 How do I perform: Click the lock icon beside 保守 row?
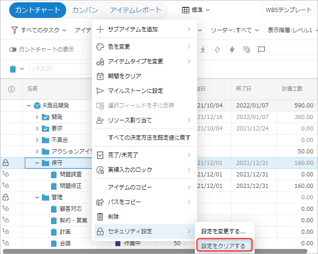pyautogui.click(x=6, y=163)
